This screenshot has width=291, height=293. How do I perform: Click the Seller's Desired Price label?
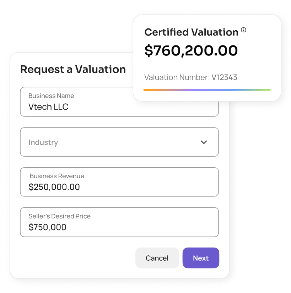point(59,216)
